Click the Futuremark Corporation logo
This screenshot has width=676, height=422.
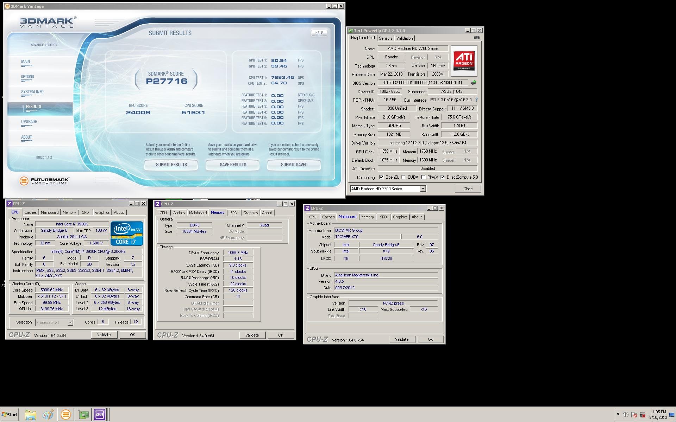44,181
